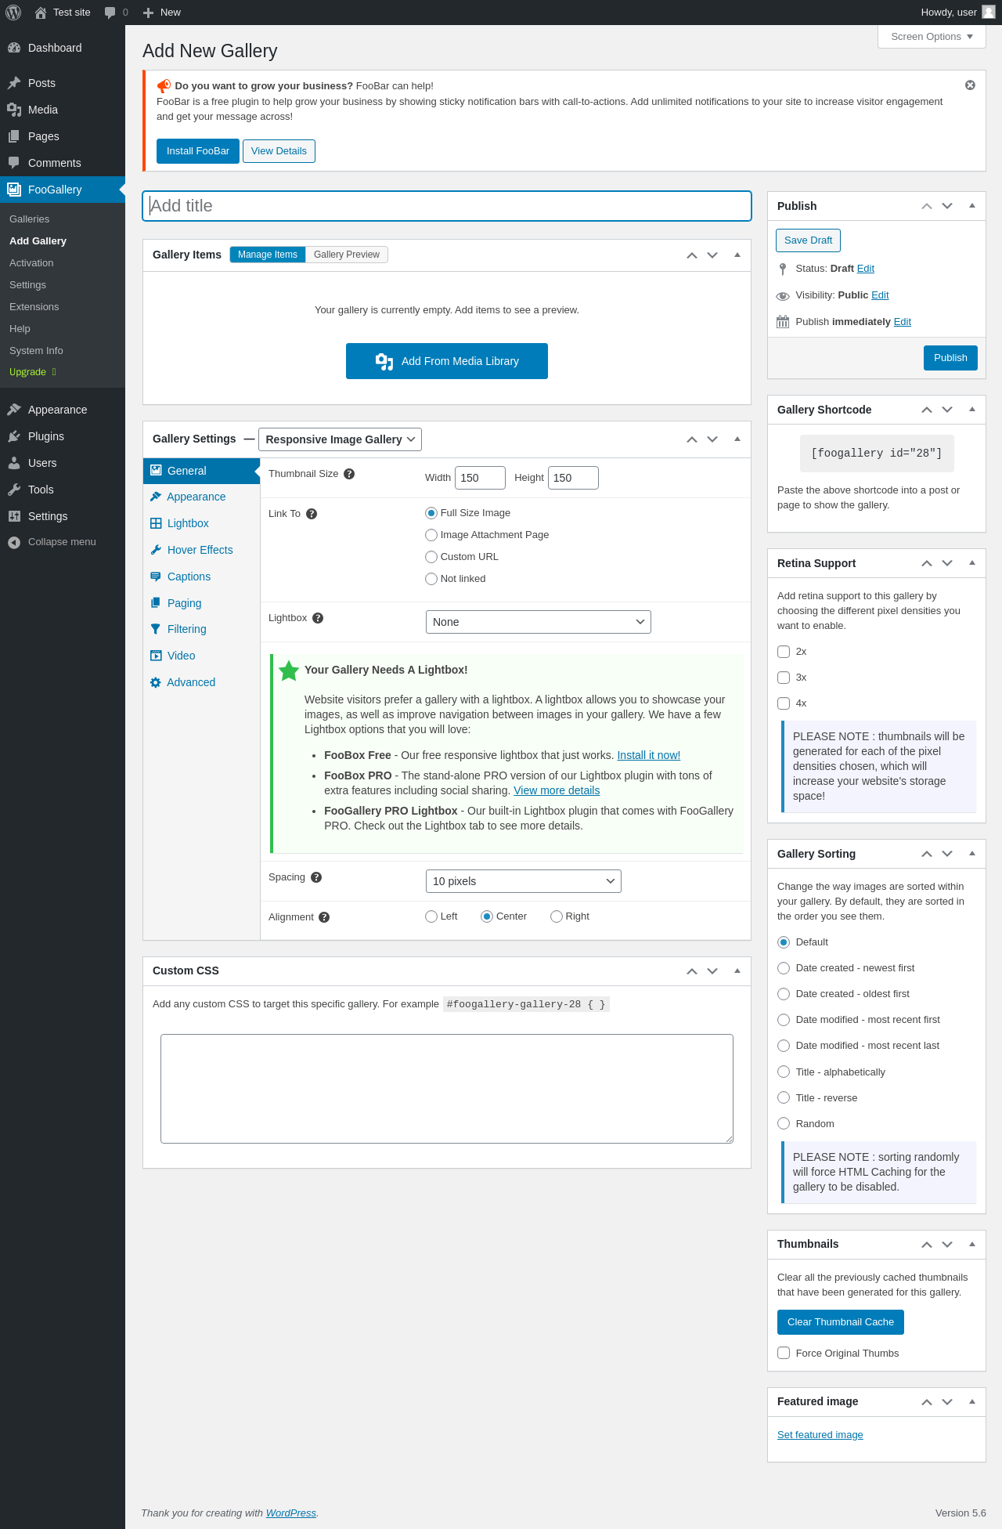Select the Not linked radio option

[431, 579]
